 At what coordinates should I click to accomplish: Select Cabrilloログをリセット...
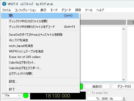click(40, 63)
